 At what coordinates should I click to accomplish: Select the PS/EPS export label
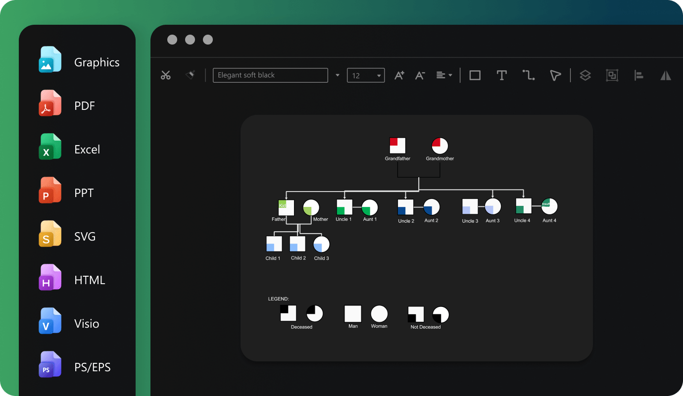click(x=93, y=367)
